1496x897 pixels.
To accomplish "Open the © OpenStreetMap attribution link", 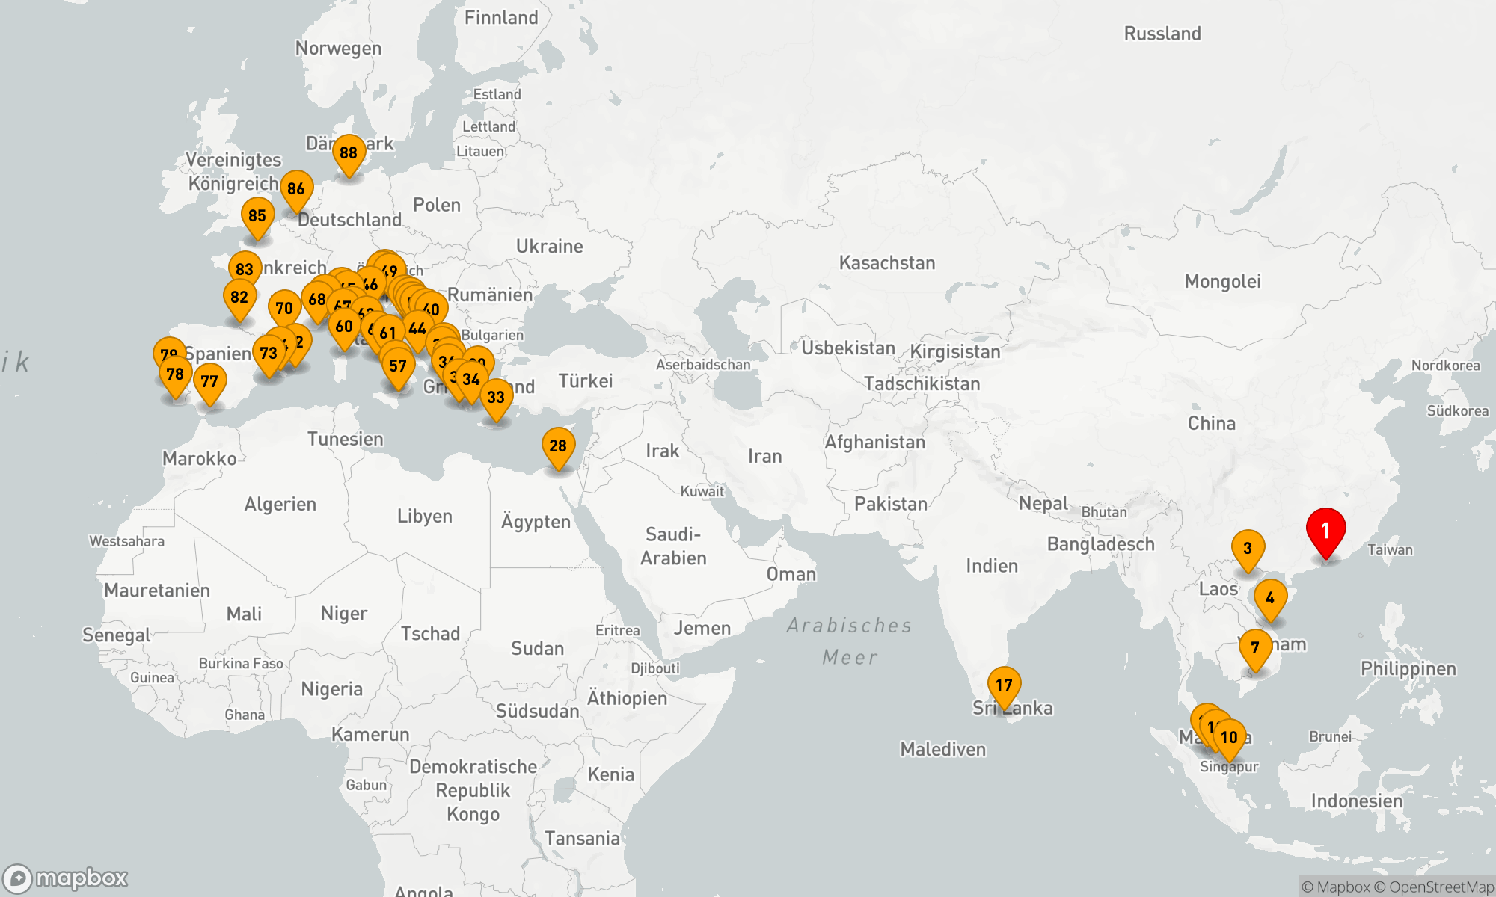I will [x=1435, y=887].
